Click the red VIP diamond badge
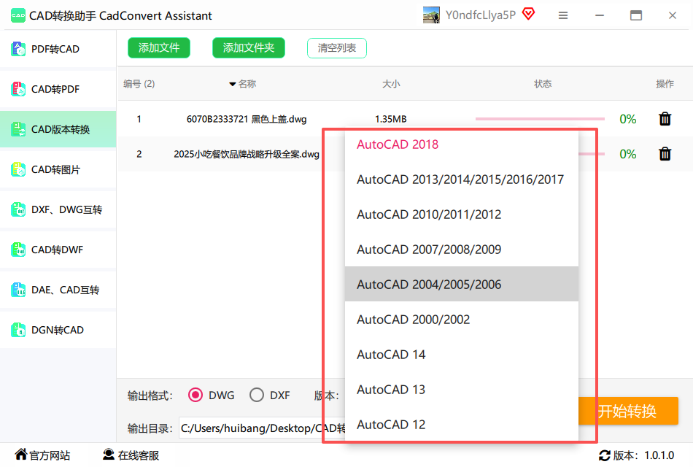Image resolution: width=693 pixels, height=467 pixels. (528, 15)
